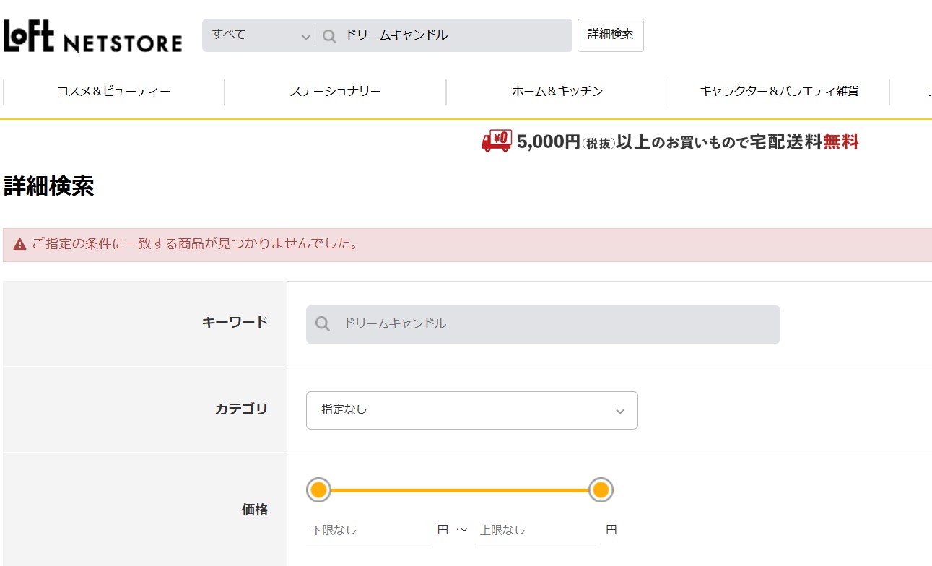
Task: Click the middle of the price slider track
Action: pyautogui.click(x=459, y=490)
